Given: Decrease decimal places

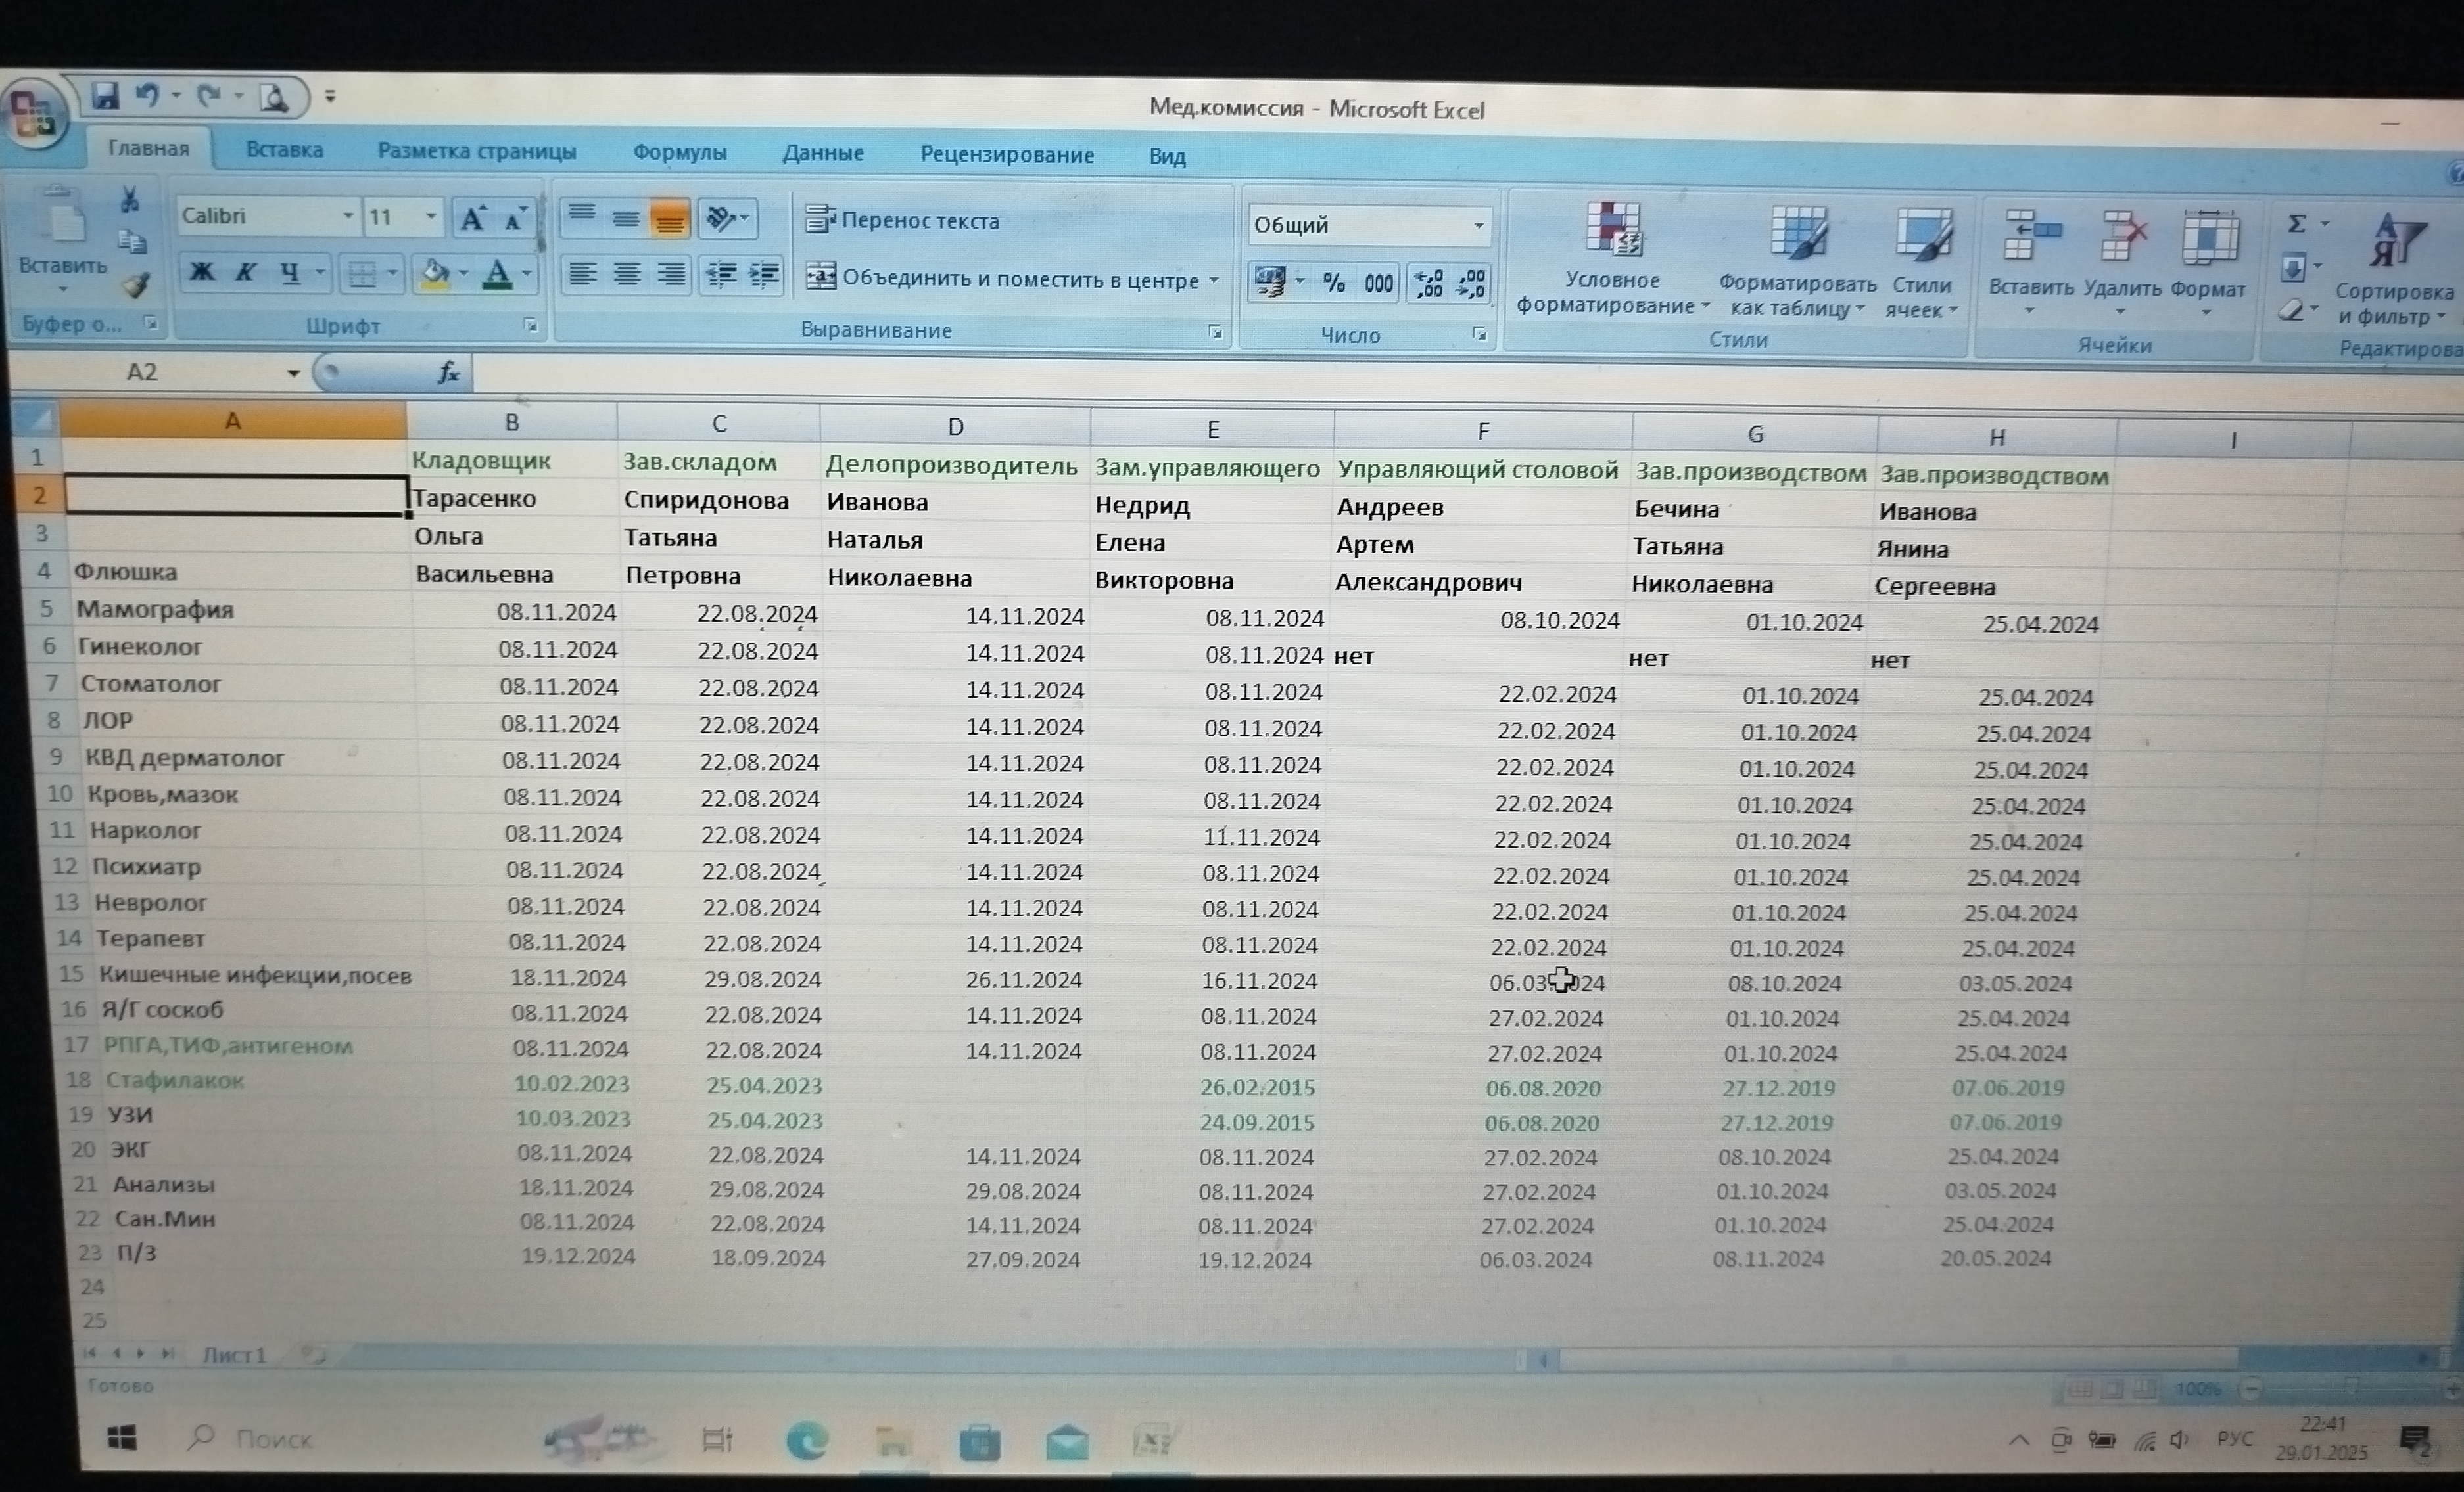Looking at the screenshot, I should click(1470, 286).
